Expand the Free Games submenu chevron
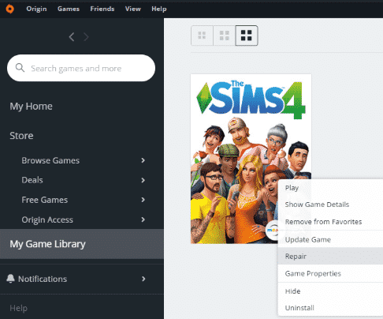The height and width of the screenshot is (319, 383). [143, 200]
